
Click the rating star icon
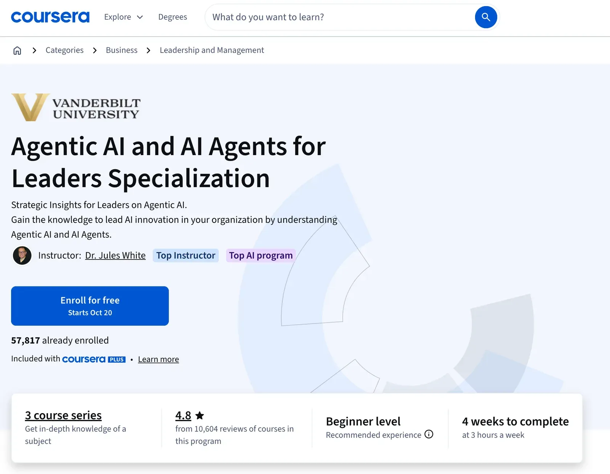[x=200, y=415]
